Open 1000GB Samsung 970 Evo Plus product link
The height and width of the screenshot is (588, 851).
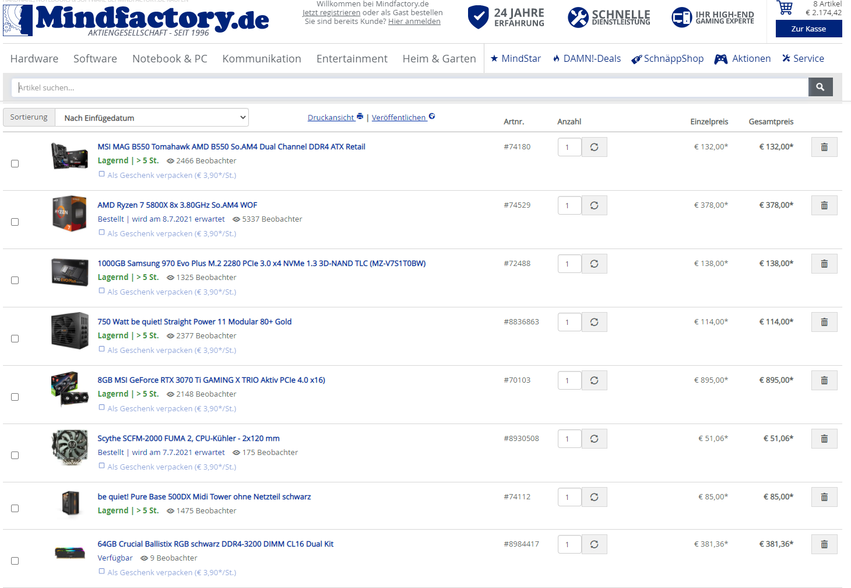262,263
